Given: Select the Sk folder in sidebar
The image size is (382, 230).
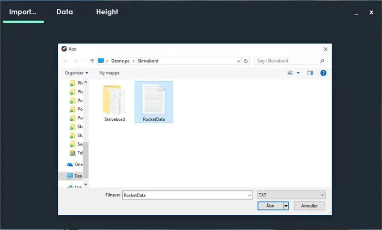Looking at the screenshot, I should [x=76, y=127].
